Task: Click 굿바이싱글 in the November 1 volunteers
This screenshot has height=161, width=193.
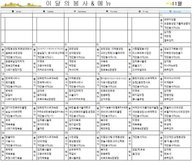Action: click(170, 20)
